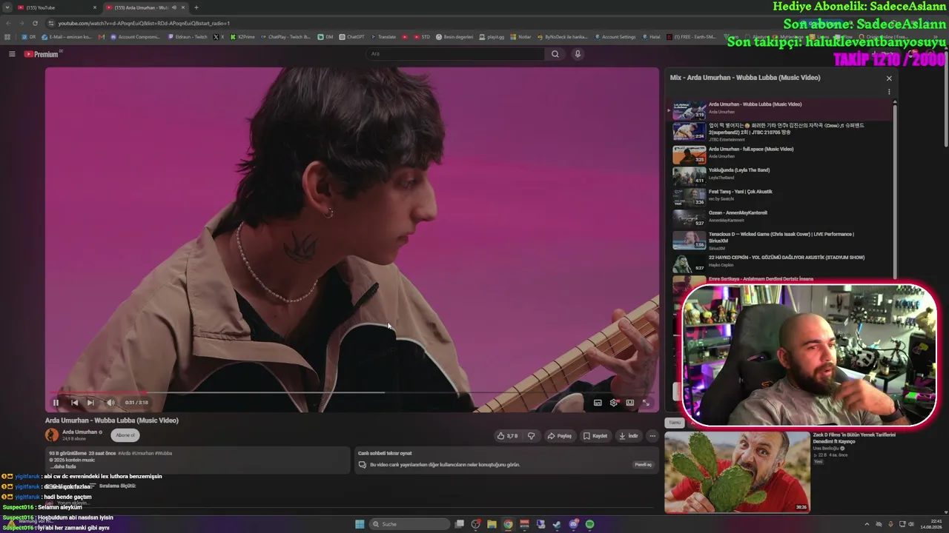Screen dimensions: 949x533
Task: Toggle subtitles in the video player
Action: (x=598, y=403)
